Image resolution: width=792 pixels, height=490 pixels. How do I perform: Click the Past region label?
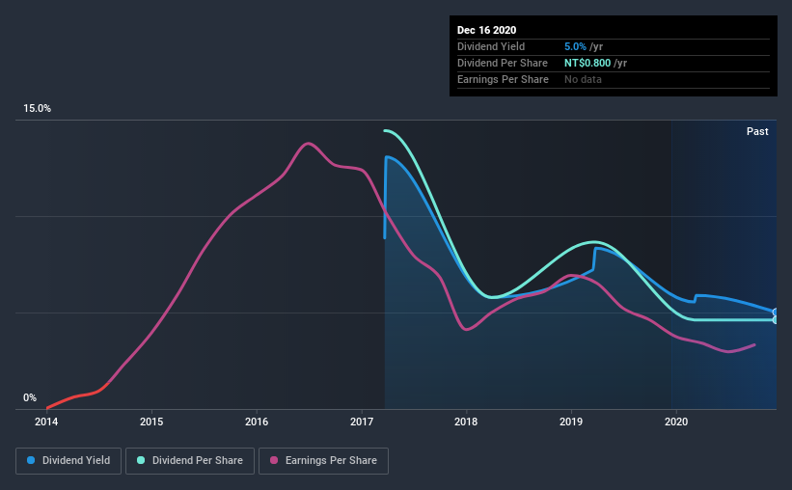point(757,131)
